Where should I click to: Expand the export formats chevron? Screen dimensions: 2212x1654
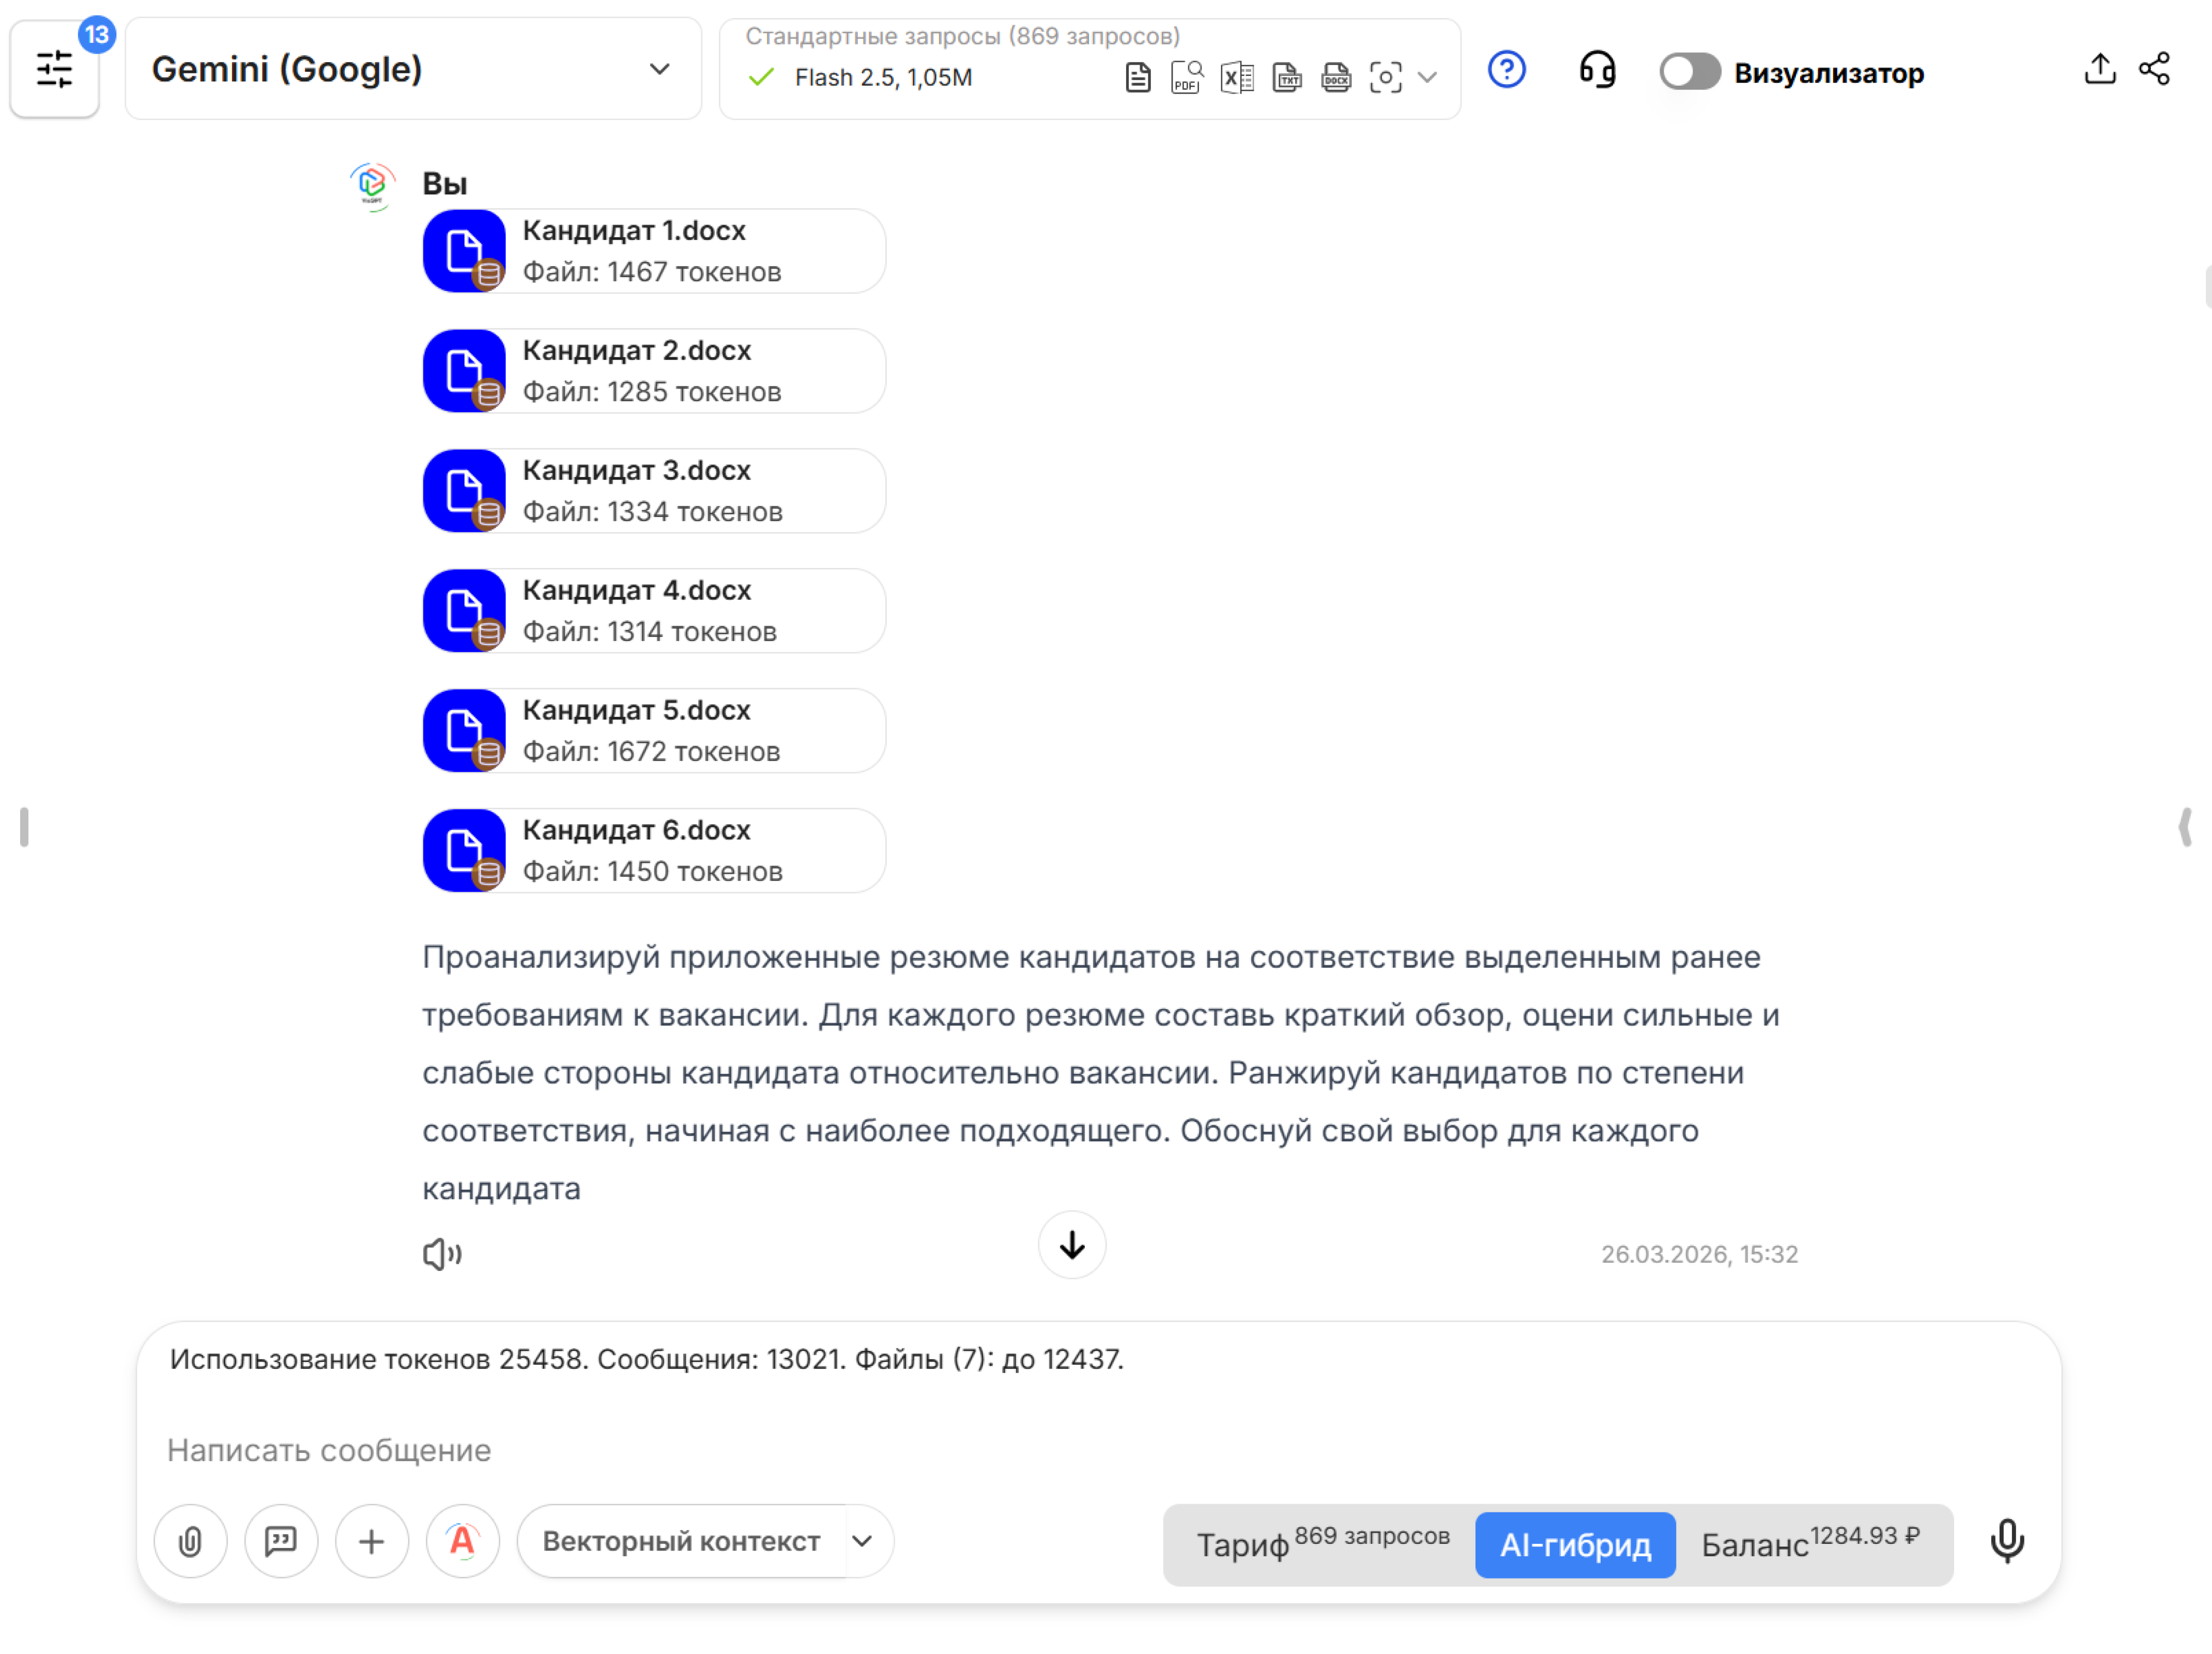[x=1428, y=77]
